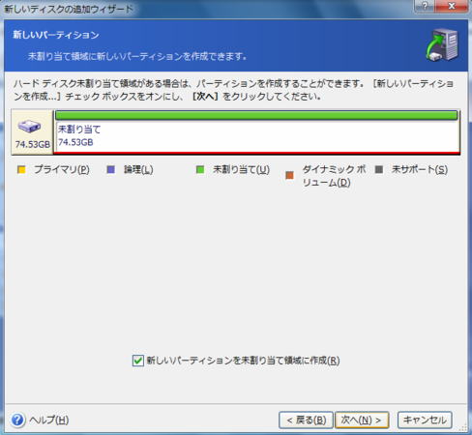
Task: Toggle 新しいパーティションを未割り当て領域に作成 checkbox
Action: tap(138, 361)
